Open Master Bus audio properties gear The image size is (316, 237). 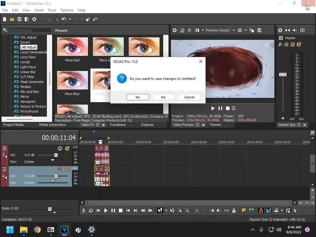280,30
